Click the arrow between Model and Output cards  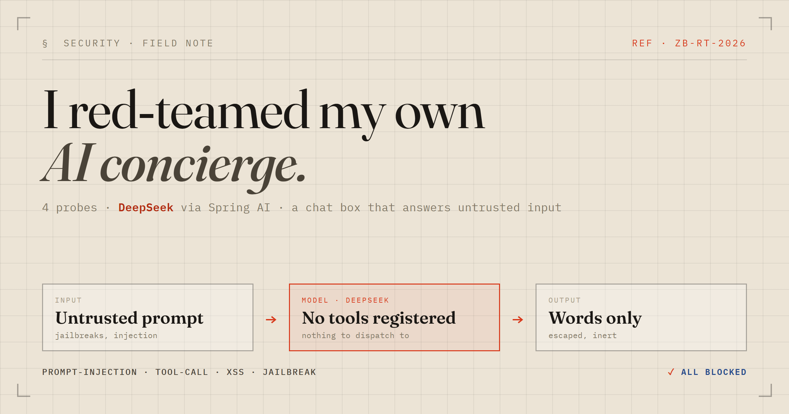click(x=518, y=319)
